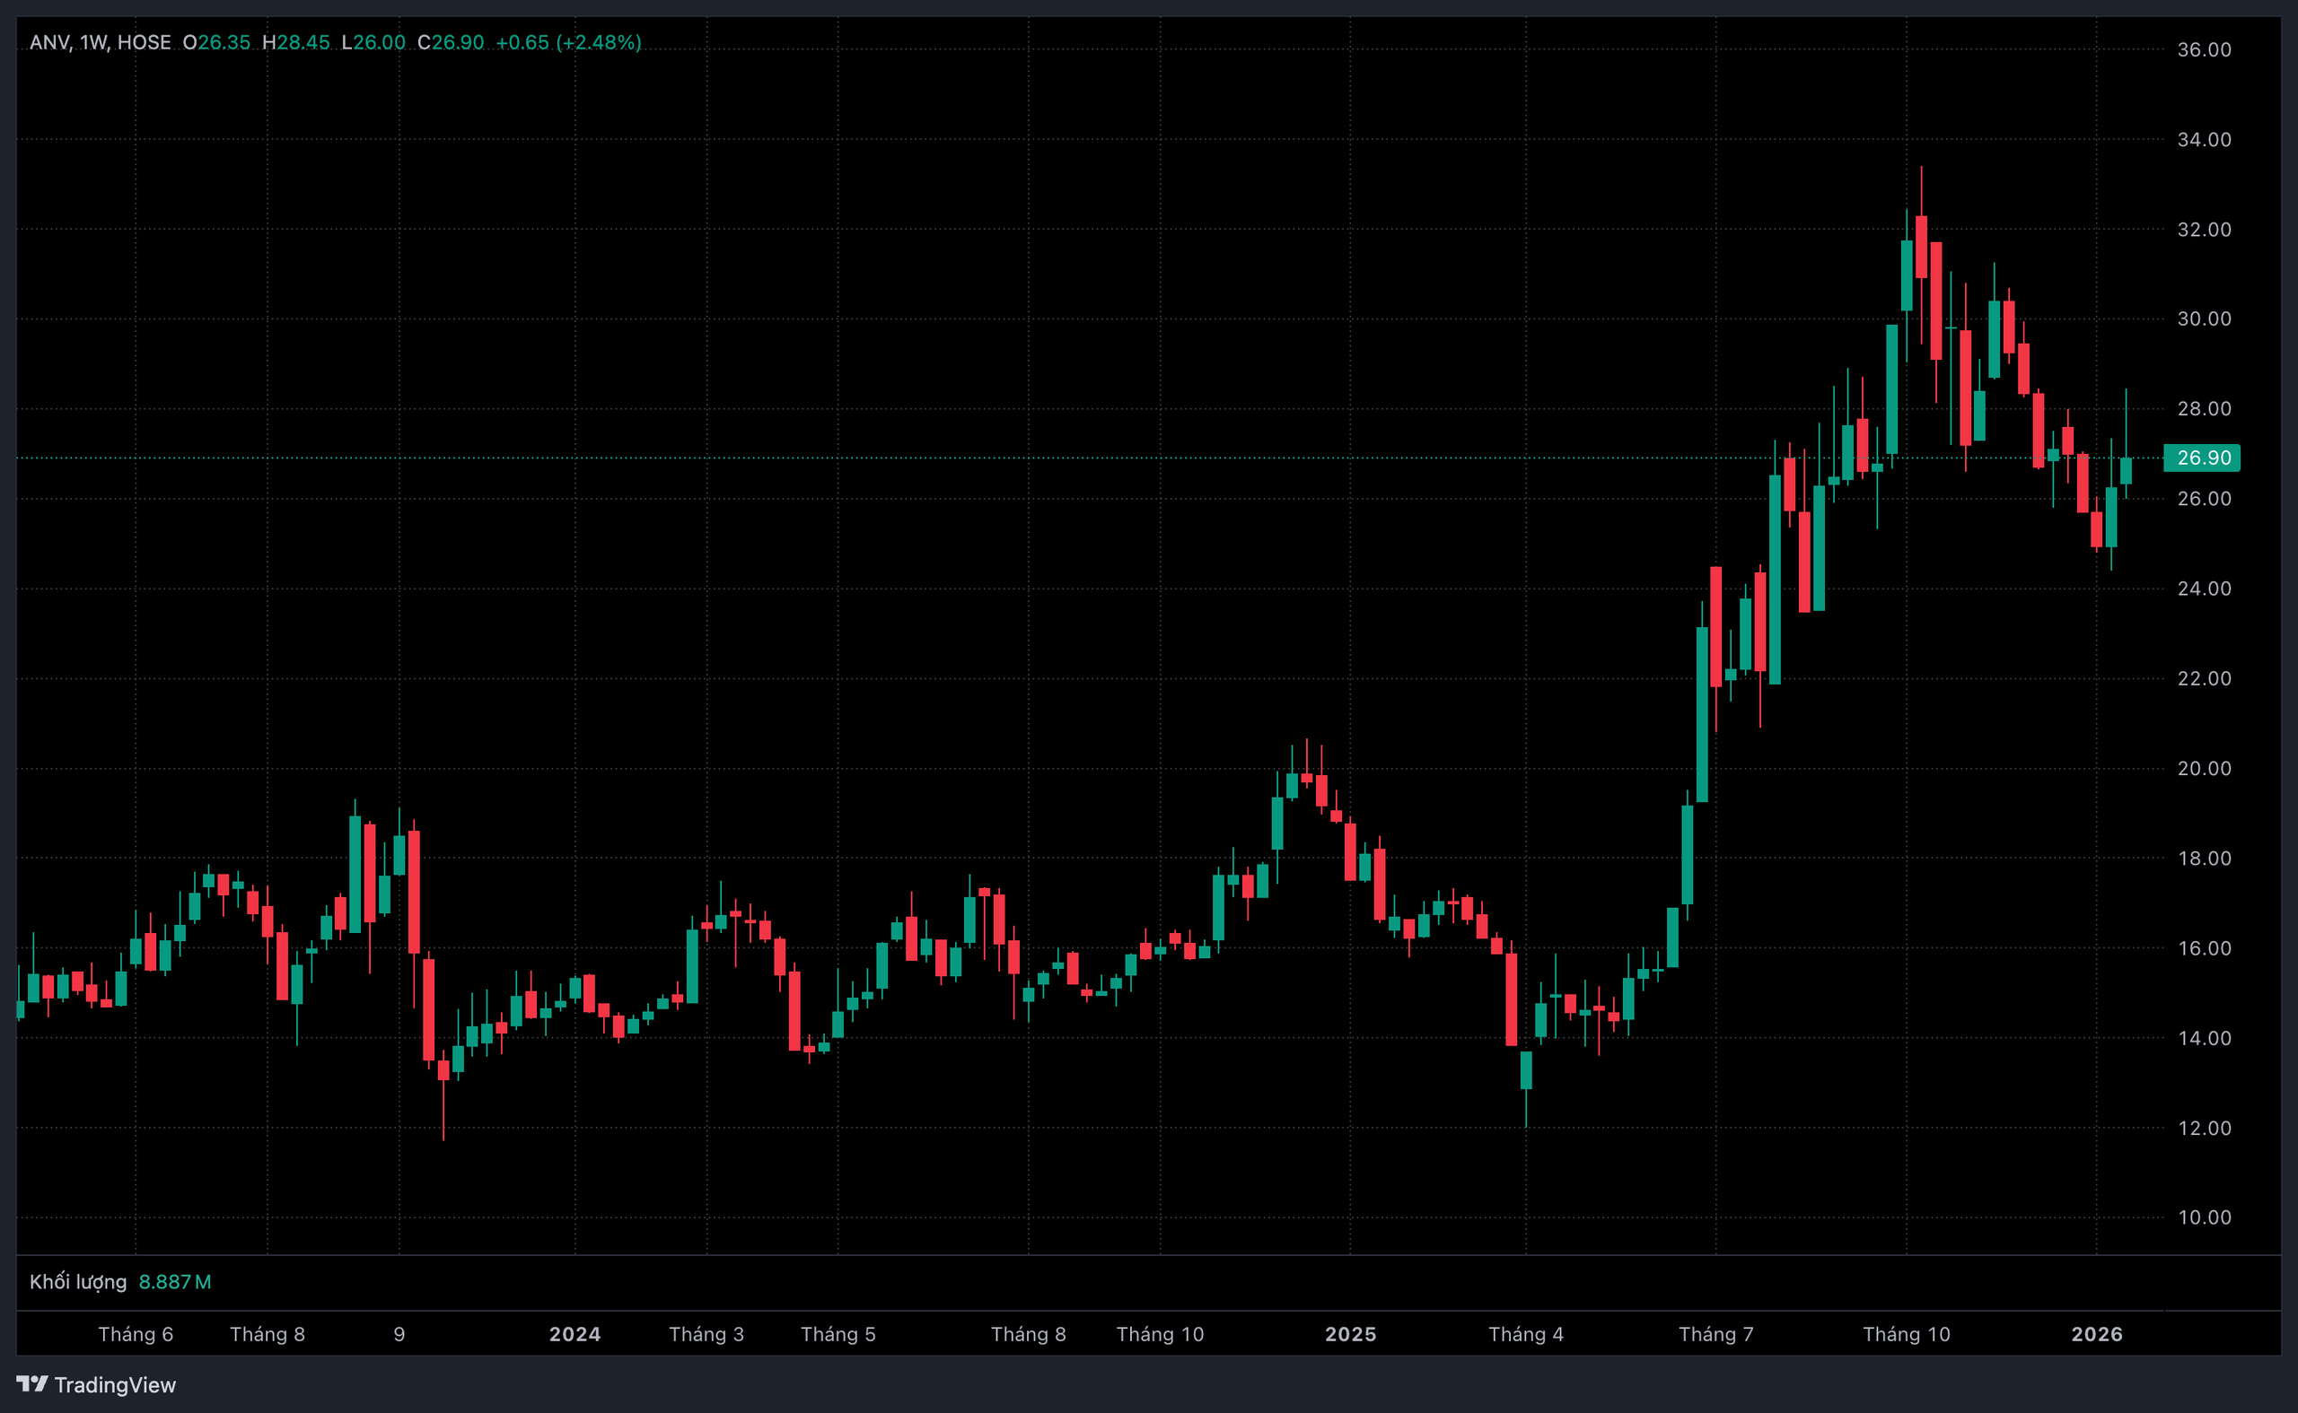This screenshot has height=1413, width=2298.
Task: Click the open value O26.35
Action: [x=217, y=42]
